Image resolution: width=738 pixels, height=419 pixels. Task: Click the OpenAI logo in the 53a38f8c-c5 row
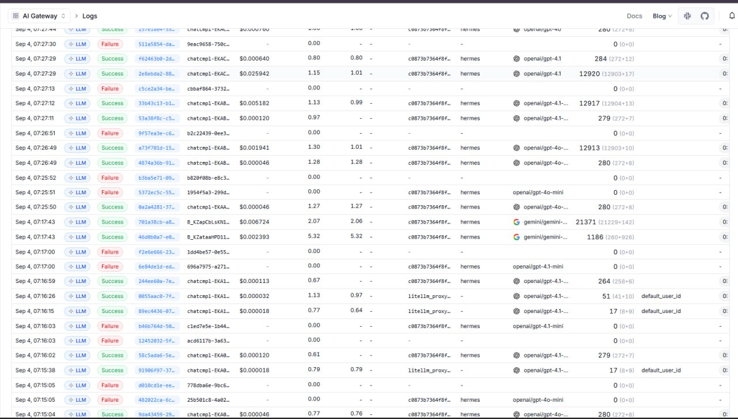tap(517, 118)
